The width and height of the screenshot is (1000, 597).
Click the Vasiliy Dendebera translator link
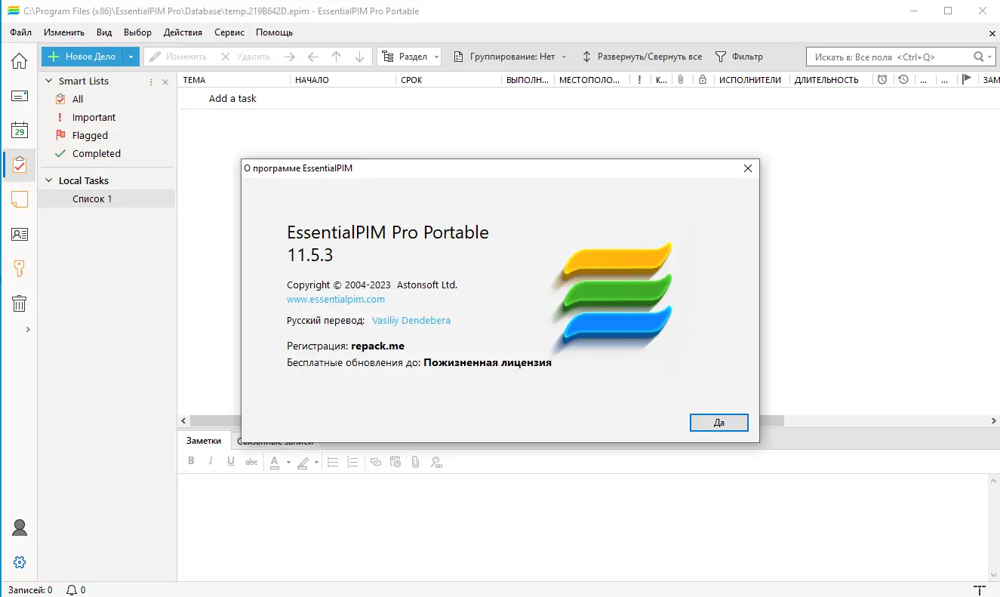click(x=411, y=320)
